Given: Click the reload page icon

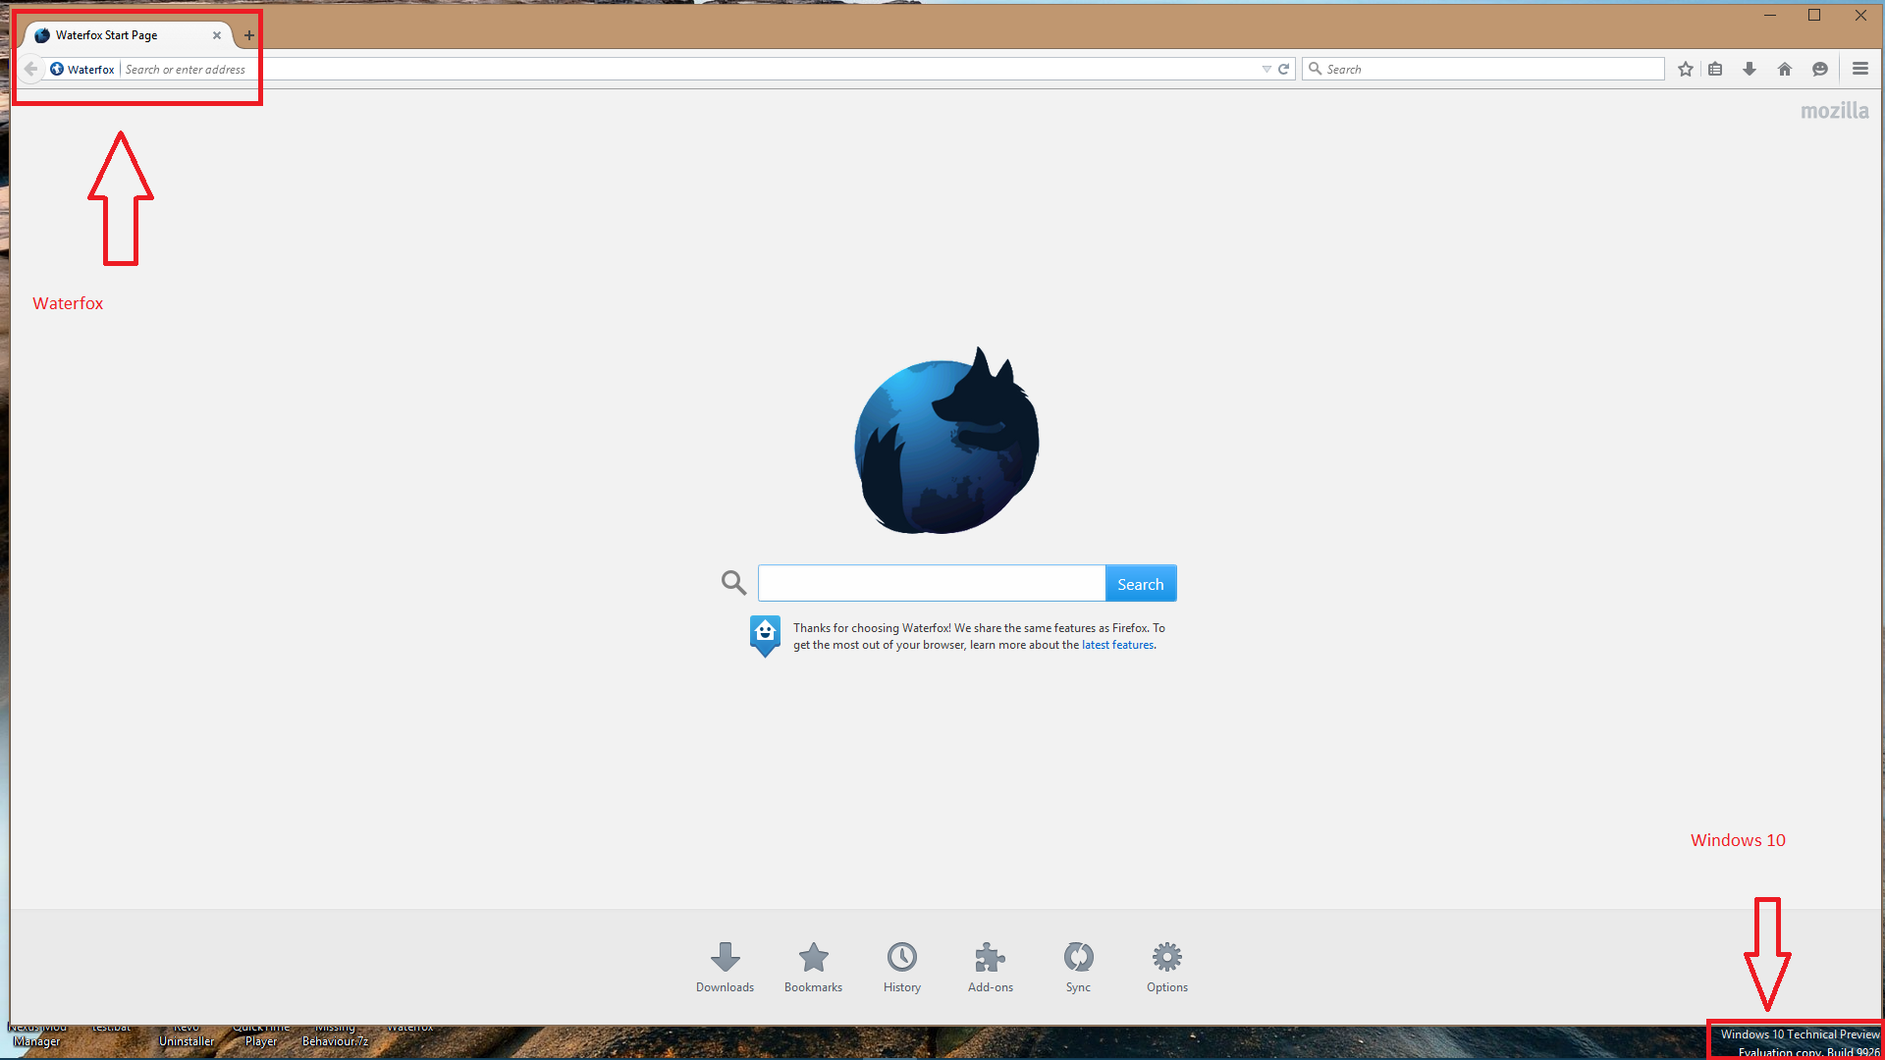Looking at the screenshot, I should tap(1283, 69).
